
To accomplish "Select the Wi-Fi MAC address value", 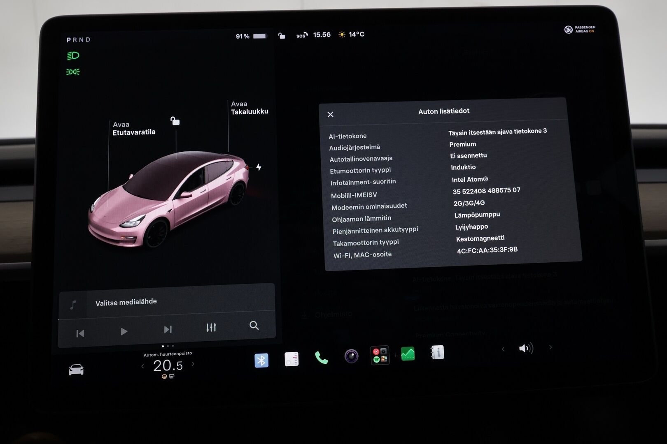I will tap(487, 250).
